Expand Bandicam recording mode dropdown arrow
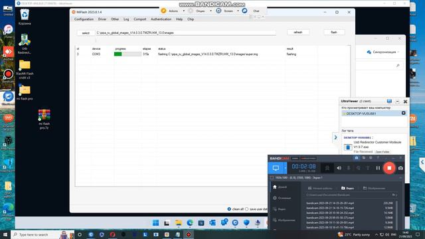 (x=285, y=168)
